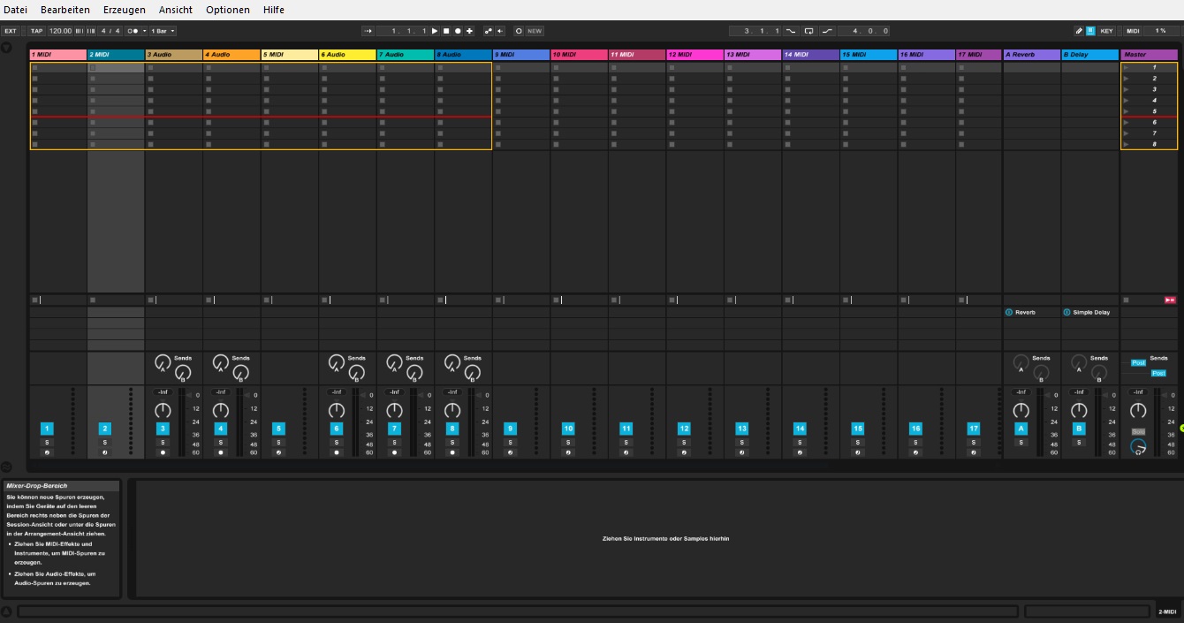Viewport: 1184px width, 623px height.
Task: Toggle the Follow playback arrow icon
Action: coord(368,31)
